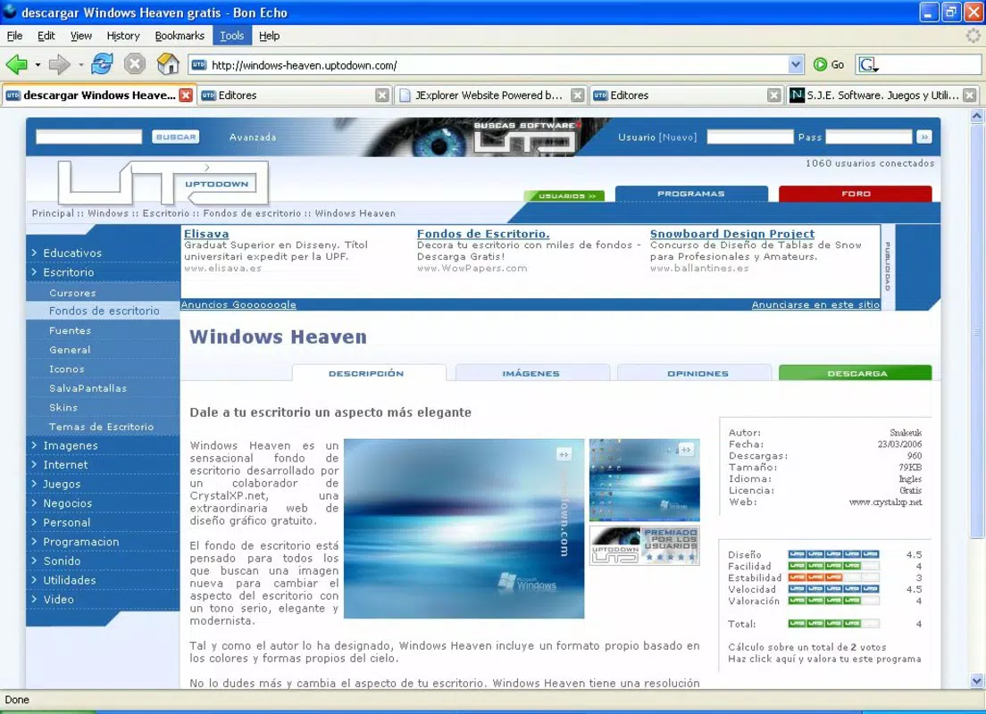Click site favicon in address bar

(199, 65)
